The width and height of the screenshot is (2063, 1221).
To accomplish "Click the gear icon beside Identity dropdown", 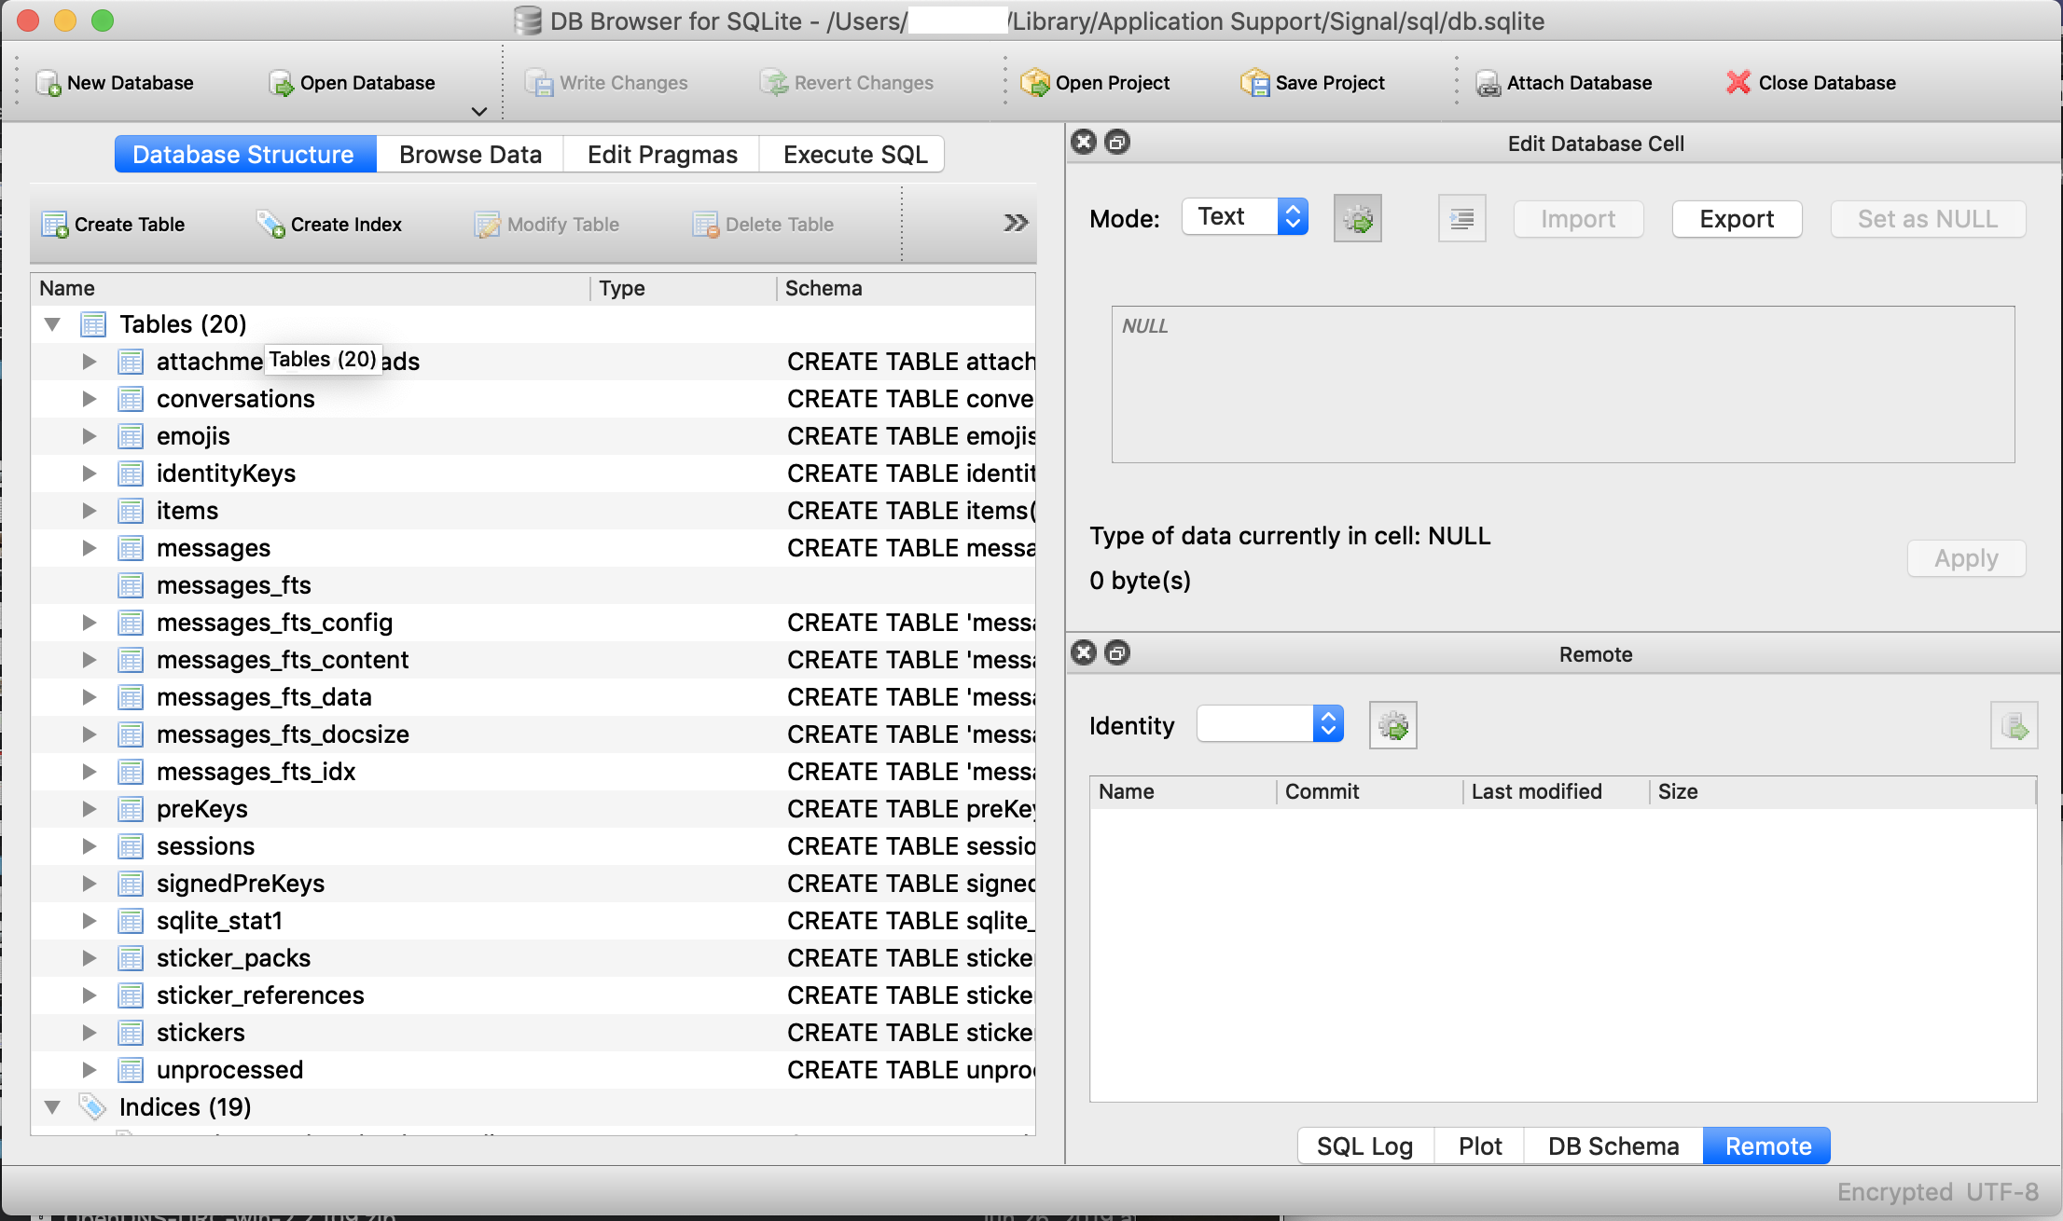I will 1392,725.
